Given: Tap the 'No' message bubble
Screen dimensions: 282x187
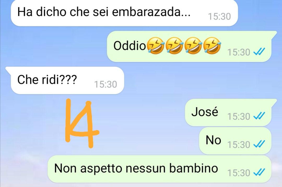Looking at the screenshot, I should (235, 141).
